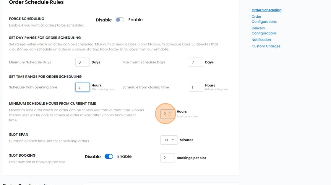
Task: Click Disable label beside Slot Booking
Action: click(x=93, y=157)
